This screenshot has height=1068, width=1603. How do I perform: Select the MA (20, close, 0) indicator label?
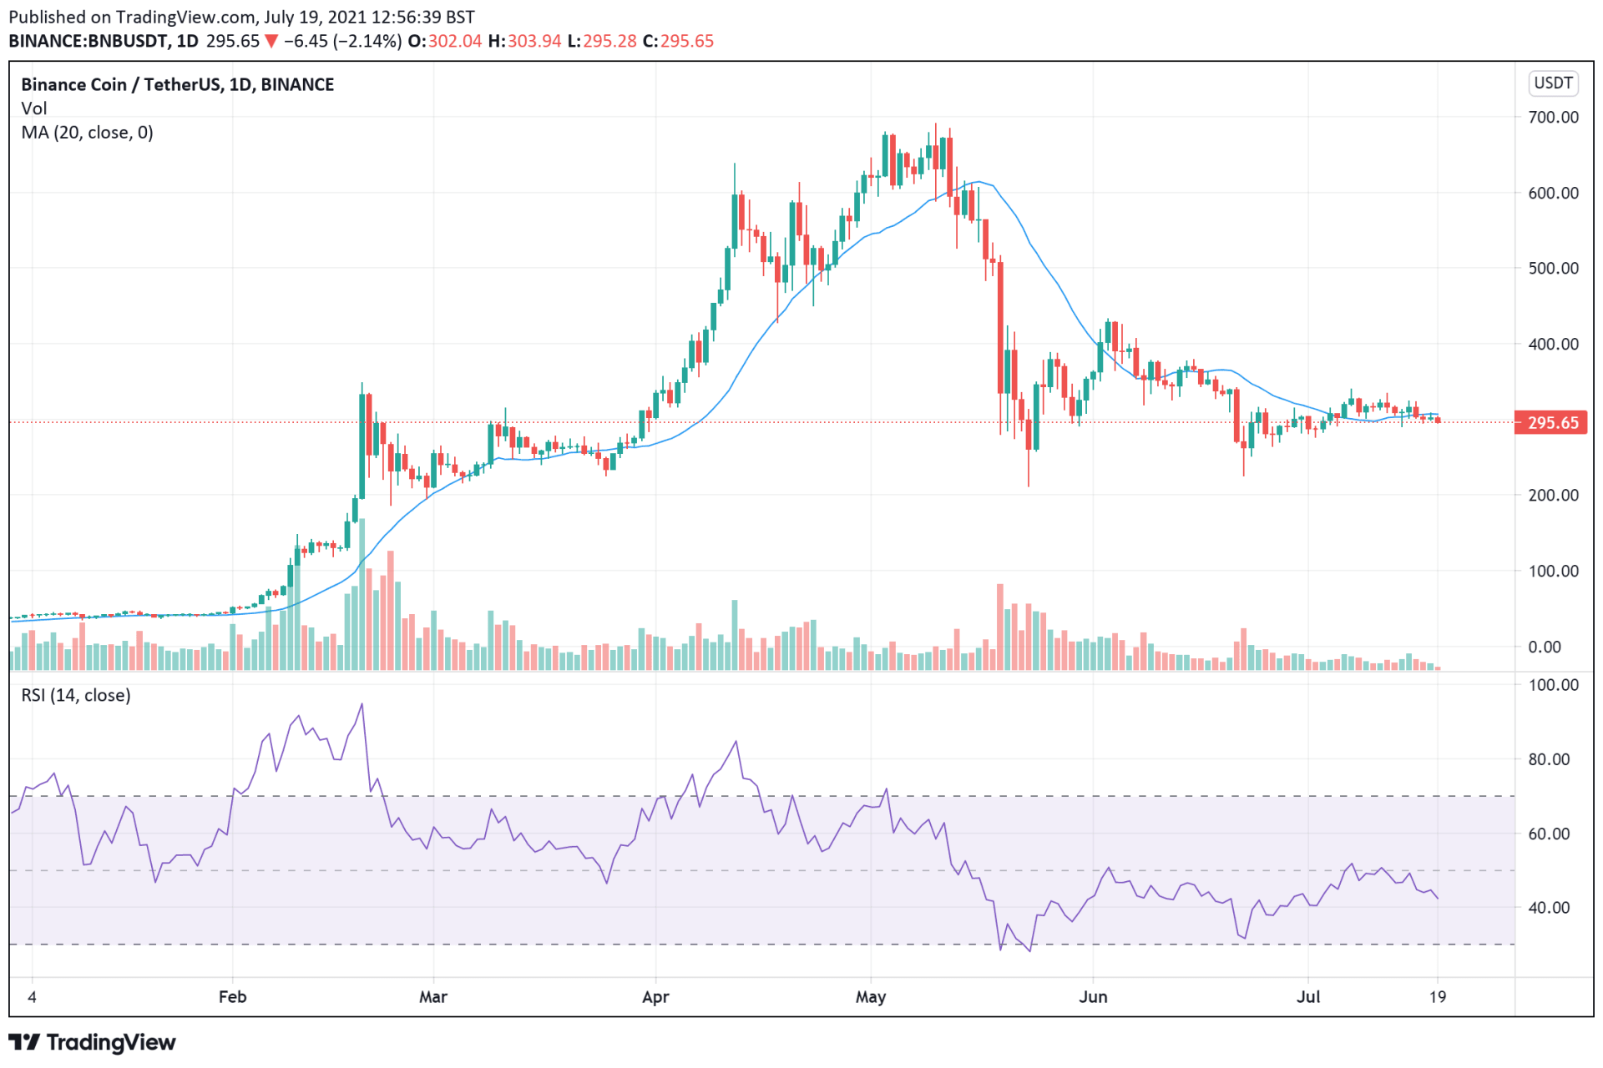(87, 133)
